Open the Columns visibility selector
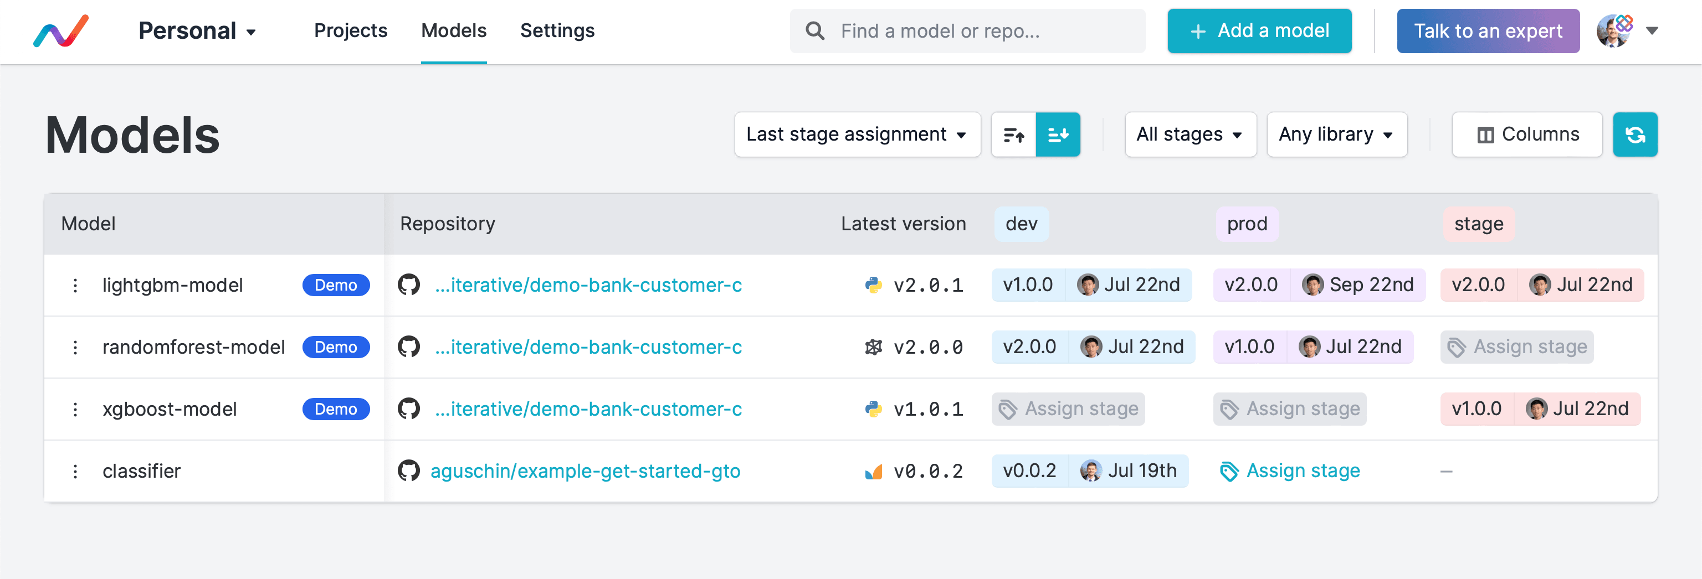This screenshot has height=579, width=1702. [1526, 135]
